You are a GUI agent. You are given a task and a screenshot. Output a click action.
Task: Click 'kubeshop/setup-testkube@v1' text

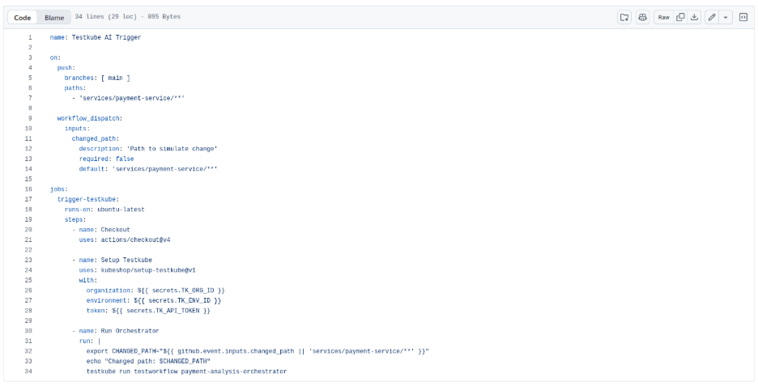point(148,270)
